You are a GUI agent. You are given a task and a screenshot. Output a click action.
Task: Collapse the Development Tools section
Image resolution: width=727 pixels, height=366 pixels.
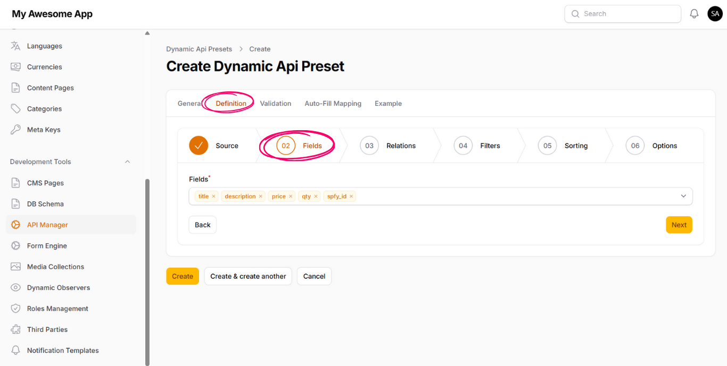pos(127,161)
